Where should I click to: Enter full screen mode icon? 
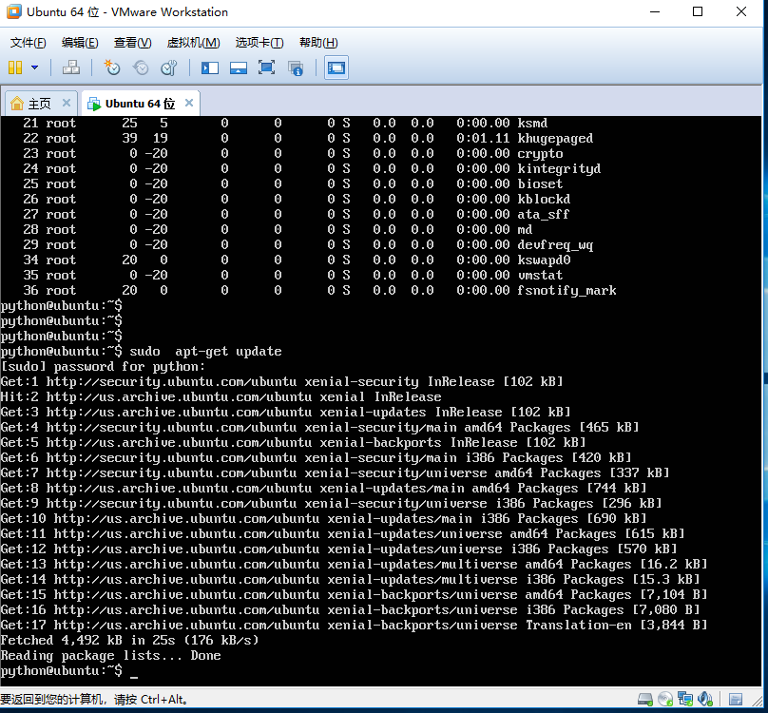tap(266, 67)
